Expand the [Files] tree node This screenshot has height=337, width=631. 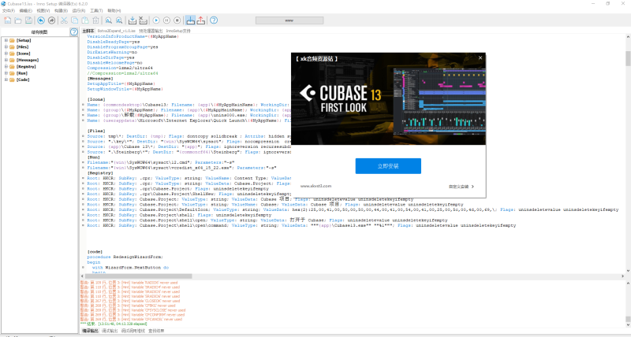[x=6, y=46]
